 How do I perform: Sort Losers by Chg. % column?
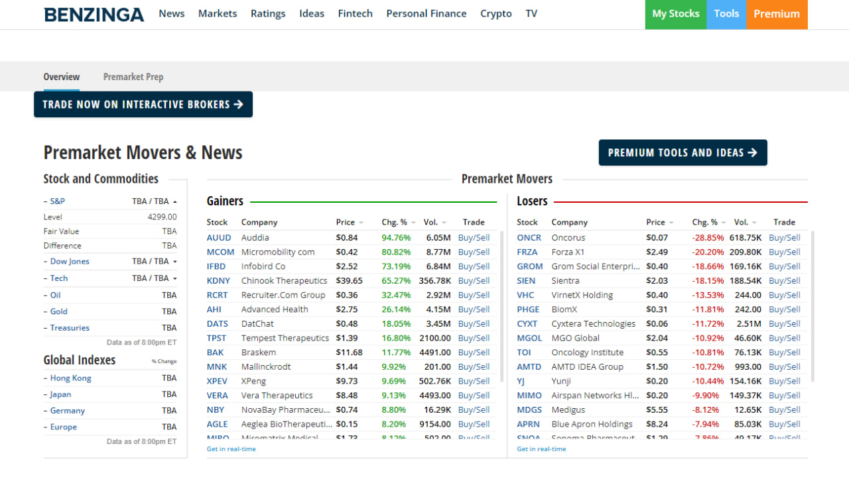coord(709,223)
